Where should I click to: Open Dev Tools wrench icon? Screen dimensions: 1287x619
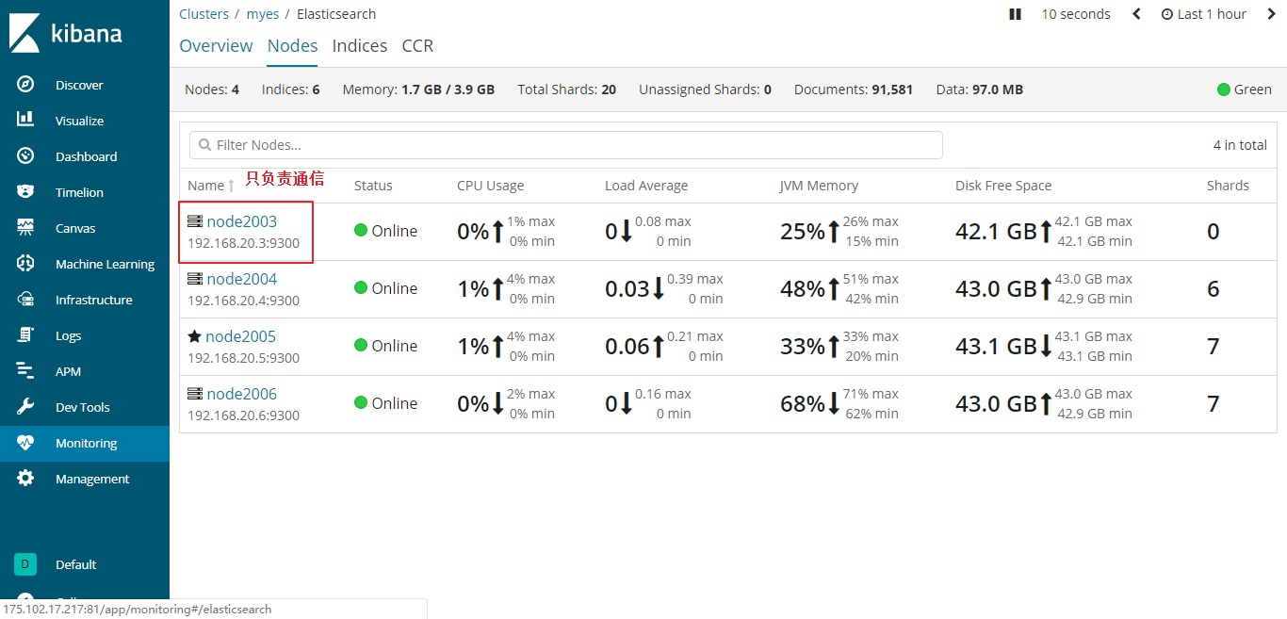pyautogui.click(x=25, y=407)
